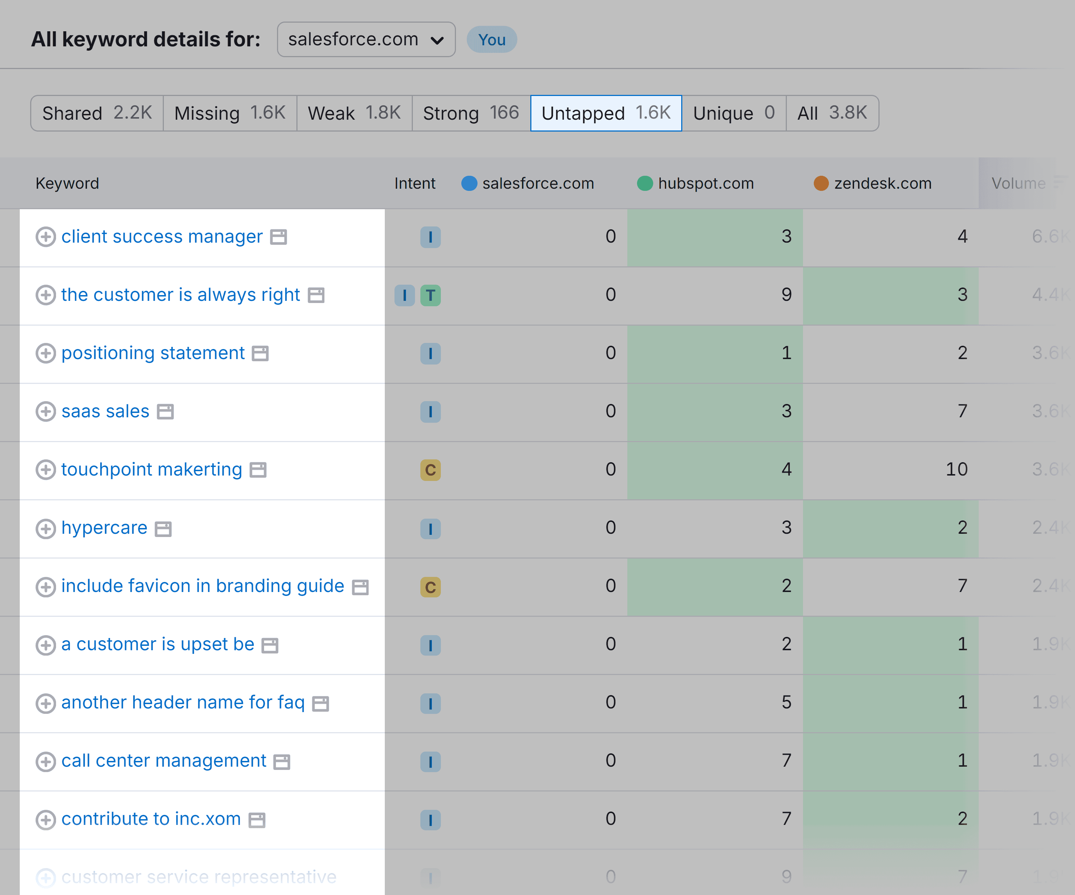Open the 'hypercare' keyword link
Viewport: 1075px width, 895px height.
pos(105,528)
